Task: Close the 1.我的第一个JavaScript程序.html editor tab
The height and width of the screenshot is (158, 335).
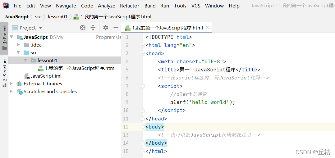Action: 208,28
